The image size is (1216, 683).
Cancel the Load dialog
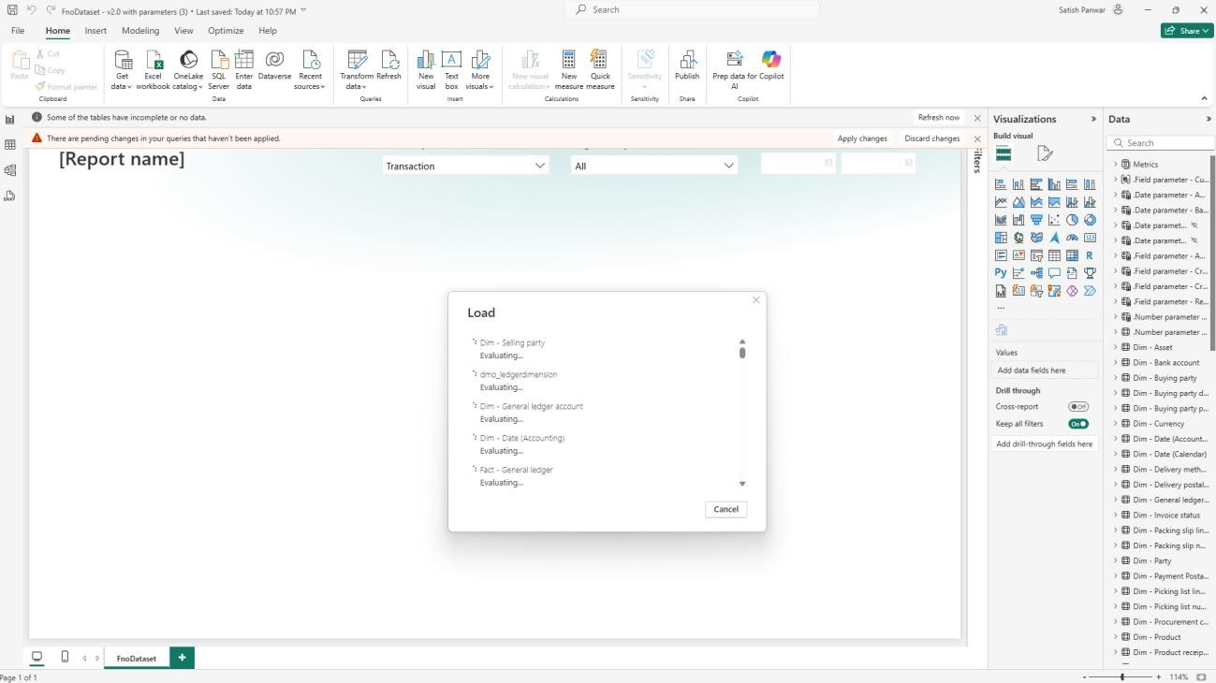pyautogui.click(x=725, y=509)
